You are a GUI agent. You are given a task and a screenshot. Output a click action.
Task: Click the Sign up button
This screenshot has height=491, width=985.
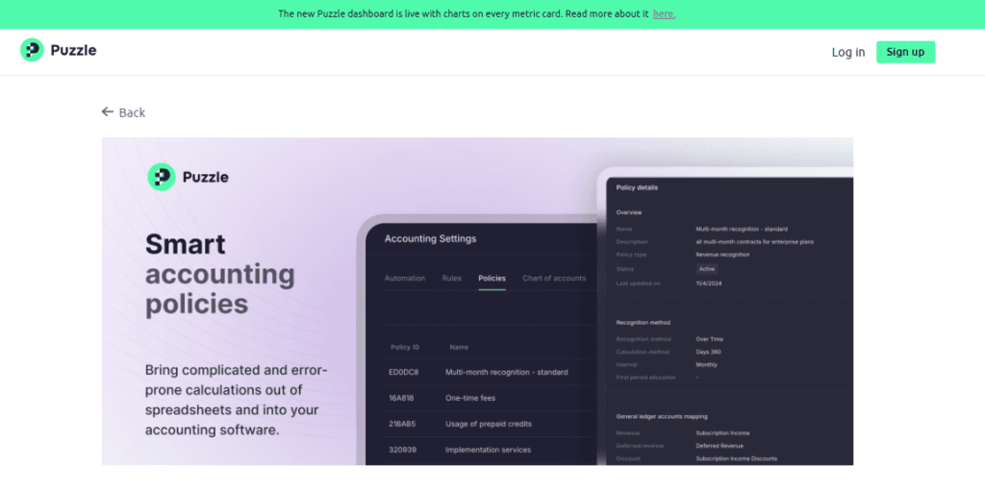click(x=905, y=52)
